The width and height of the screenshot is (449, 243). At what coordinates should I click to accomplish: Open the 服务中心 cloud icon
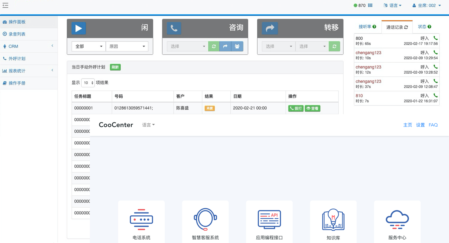[x=397, y=219]
